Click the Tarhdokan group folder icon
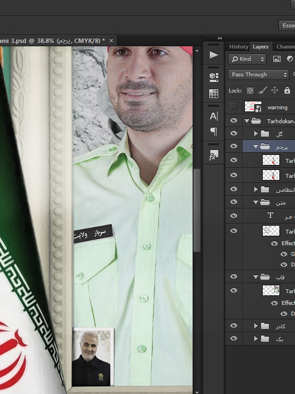 (256, 121)
